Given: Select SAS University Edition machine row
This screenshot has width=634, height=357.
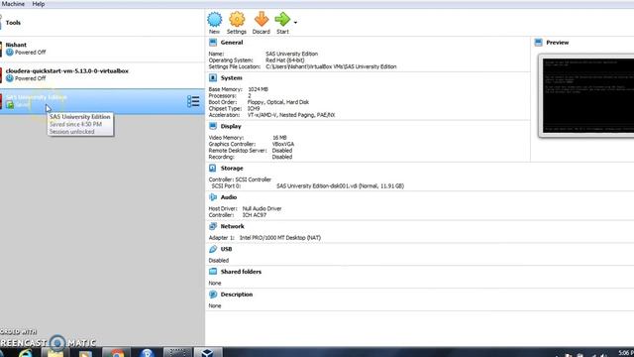Looking at the screenshot, I should [102, 101].
